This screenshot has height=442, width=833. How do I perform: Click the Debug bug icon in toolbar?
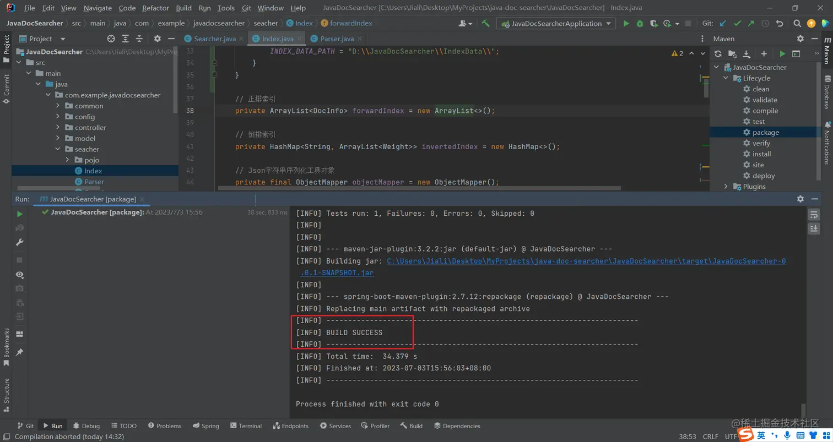pyautogui.click(x=640, y=23)
